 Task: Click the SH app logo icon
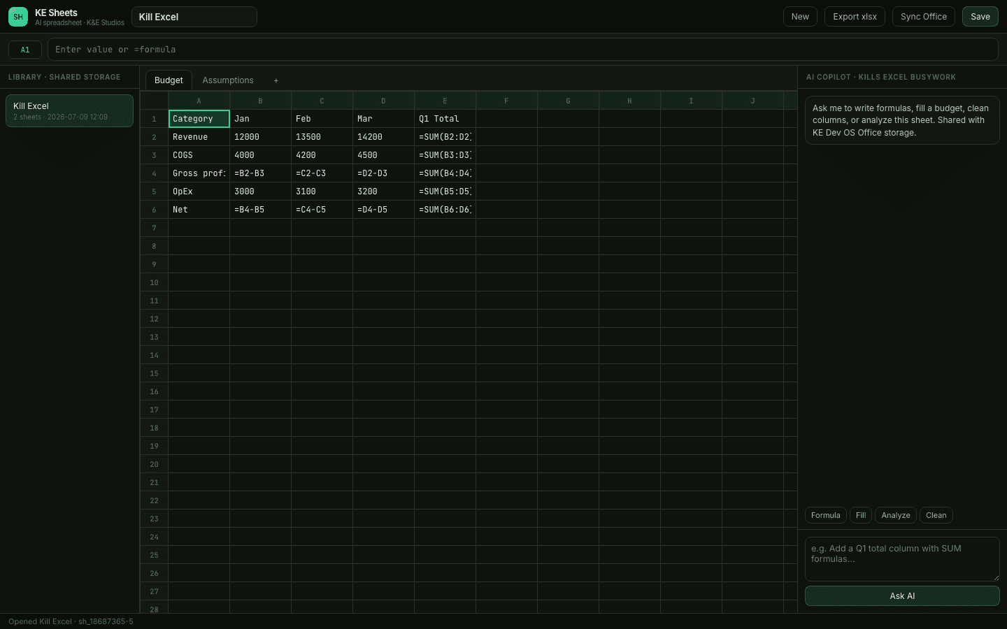[x=18, y=17]
